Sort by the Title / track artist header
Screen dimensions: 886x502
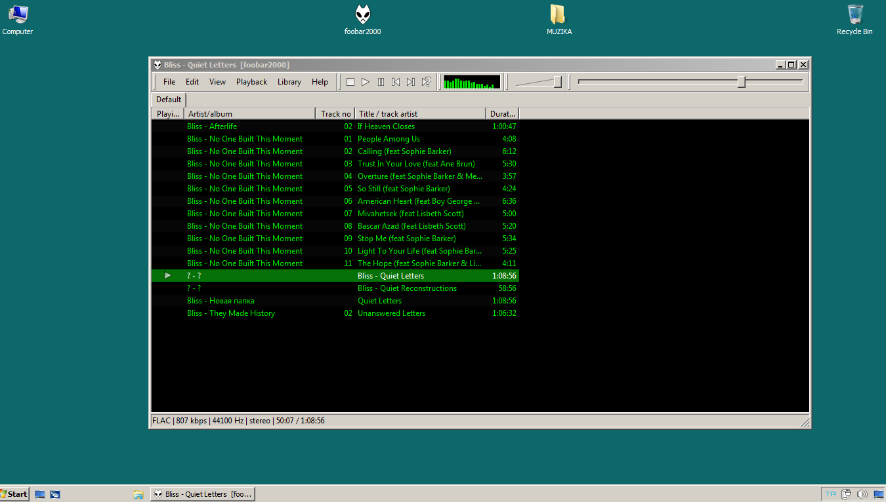coord(421,113)
